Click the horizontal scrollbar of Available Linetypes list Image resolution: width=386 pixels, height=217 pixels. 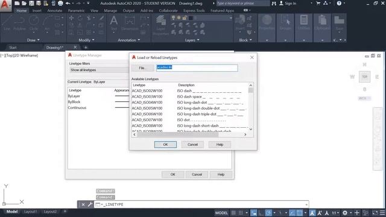(189, 134)
